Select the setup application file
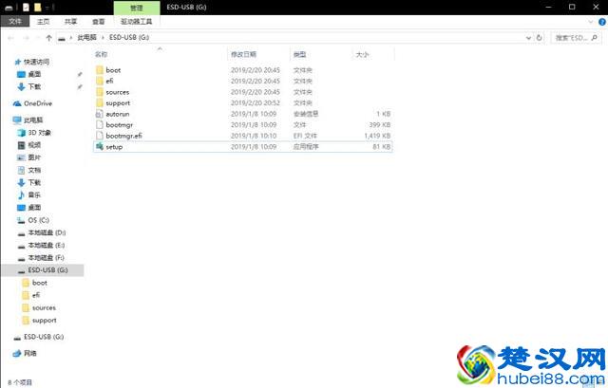The height and width of the screenshot is (388, 608). [115, 147]
